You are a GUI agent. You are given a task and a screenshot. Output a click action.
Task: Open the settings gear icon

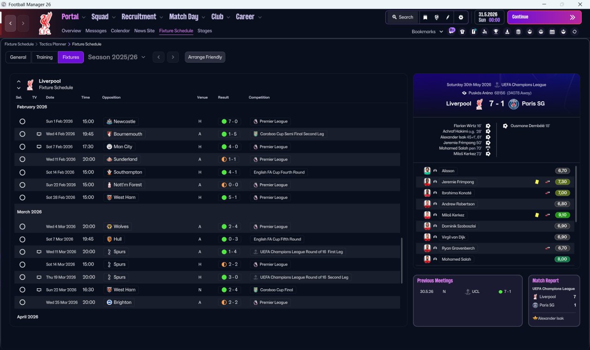tap(460, 17)
